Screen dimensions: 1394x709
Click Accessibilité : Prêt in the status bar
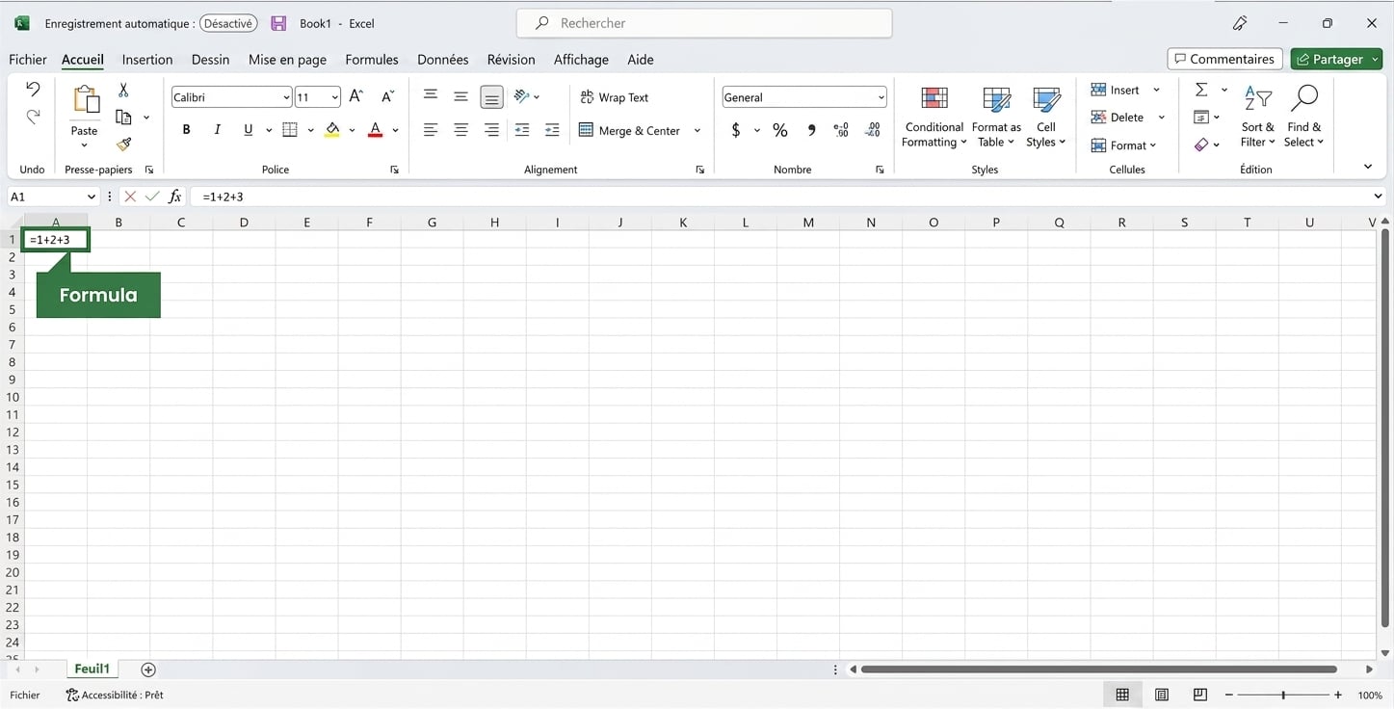pos(115,695)
